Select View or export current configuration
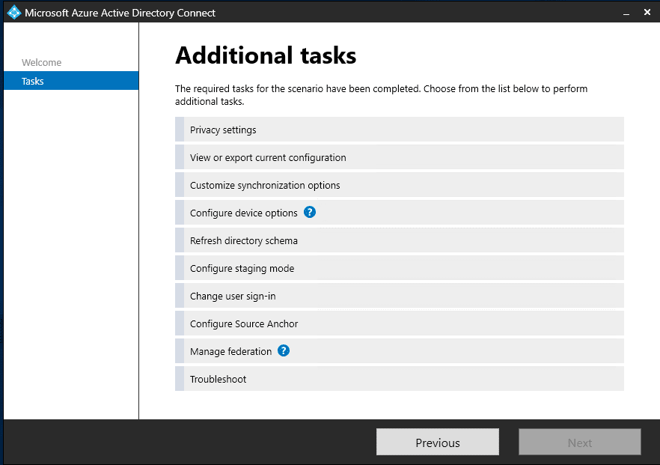 [400, 157]
